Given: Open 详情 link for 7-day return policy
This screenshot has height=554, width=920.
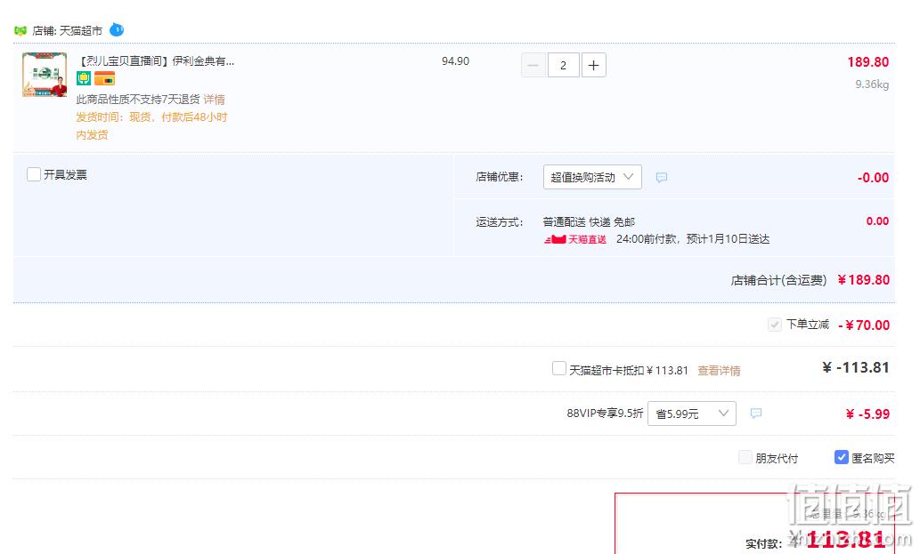Looking at the screenshot, I should click(x=214, y=100).
